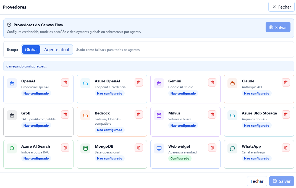
Task: Select the Azure AI Search title
Action: (36, 147)
